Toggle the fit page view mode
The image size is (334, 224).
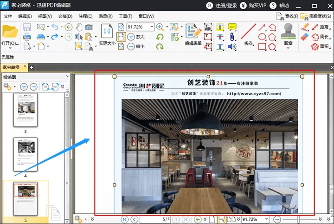click(121, 37)
